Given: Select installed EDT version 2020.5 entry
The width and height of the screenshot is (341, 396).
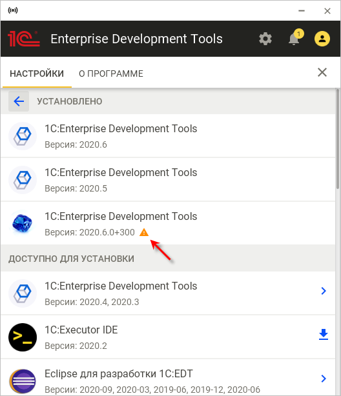Looking at the screenshot, I should click(x=168, y=180).
